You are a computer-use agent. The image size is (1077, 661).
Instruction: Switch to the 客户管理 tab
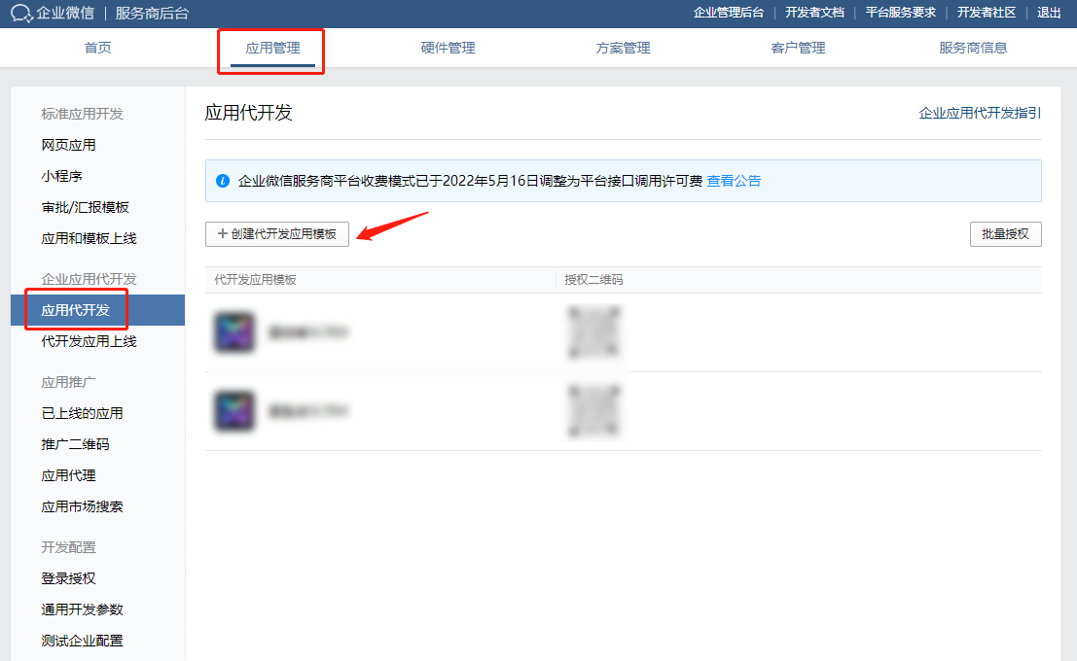[797, 46]
